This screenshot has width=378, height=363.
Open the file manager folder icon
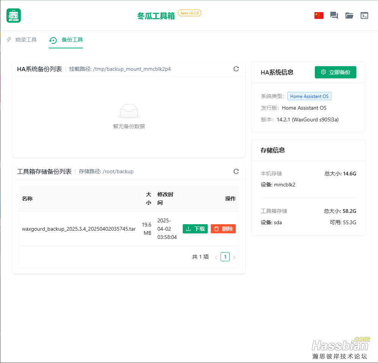tap(349, 16)
